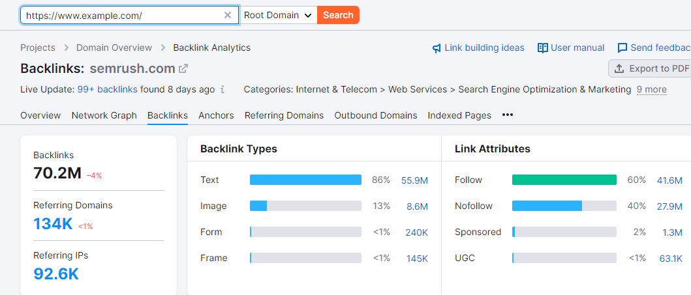Click the UGC attribute bar
Viewport: 691px width, 295px height.
coord(564,258)
